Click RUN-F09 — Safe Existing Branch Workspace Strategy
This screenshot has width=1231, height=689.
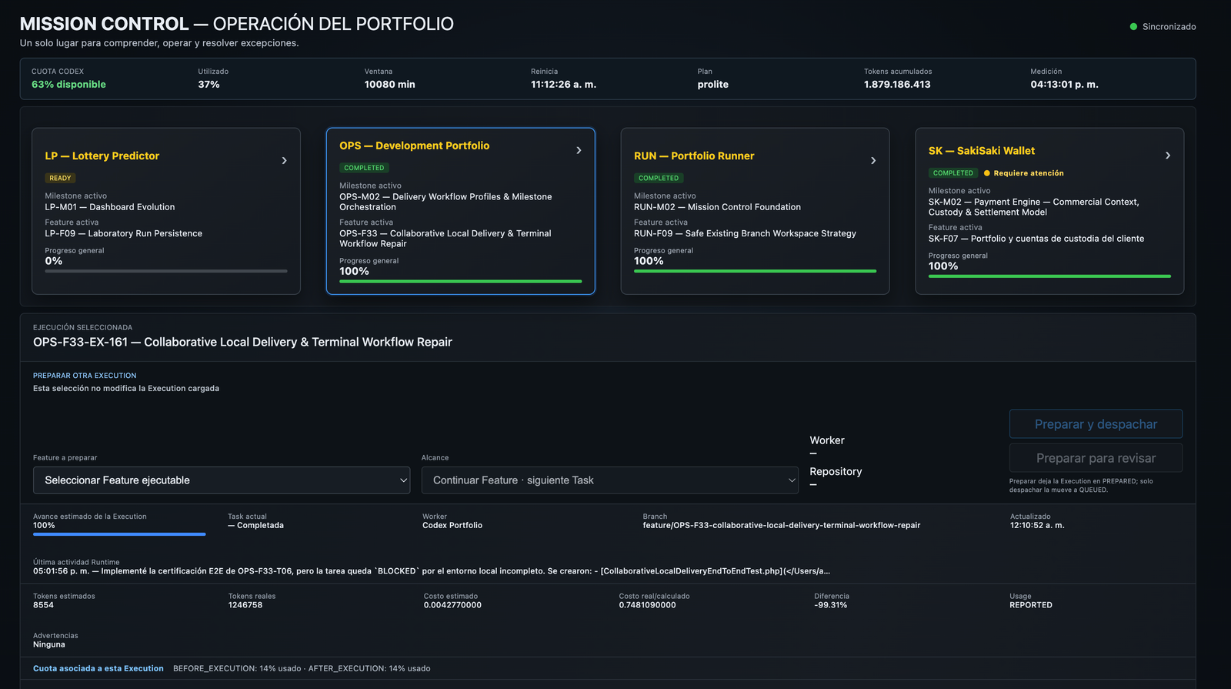click(745, 233)
